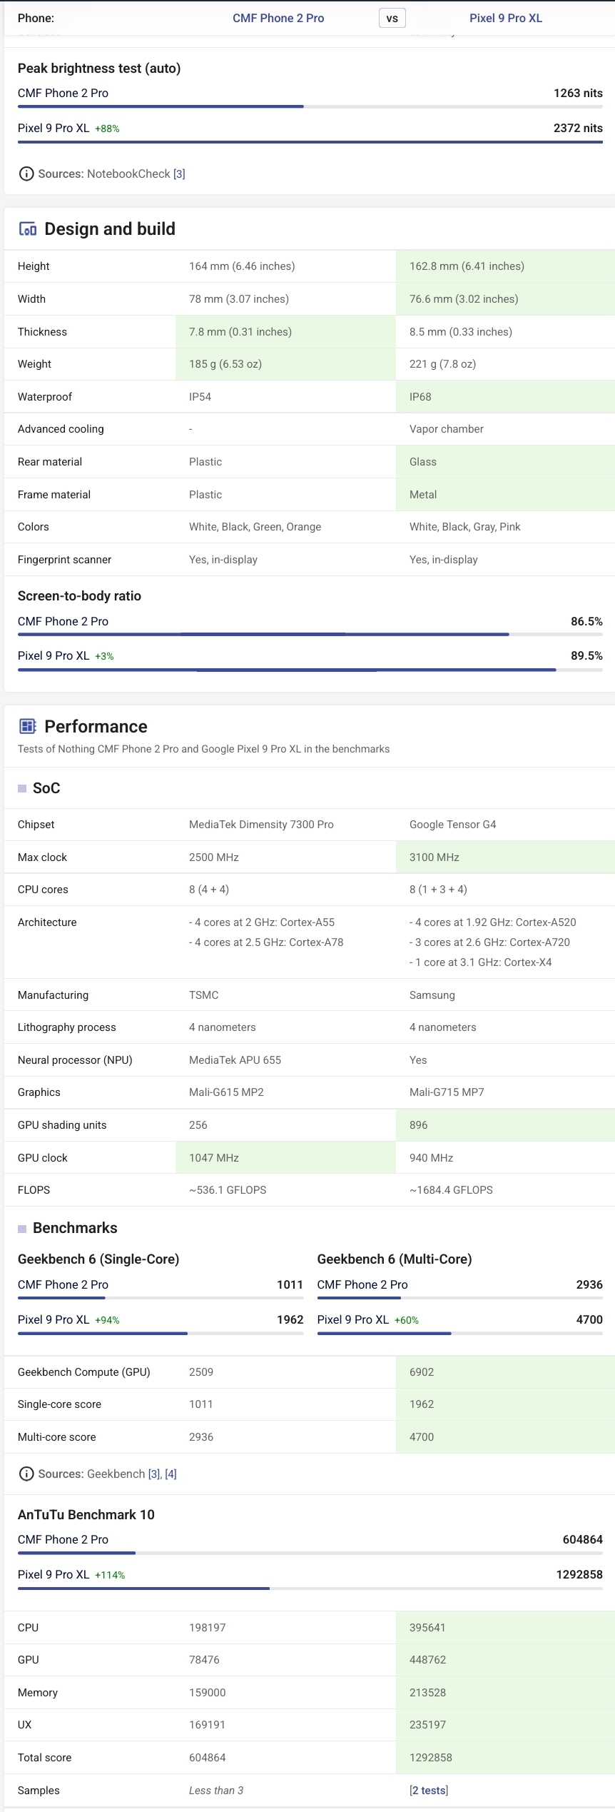615x1812 pixels.
Task: Click the Pixel 9 Pro XL Geekbench Single-Core bar
Action: tap(161, 1333)
